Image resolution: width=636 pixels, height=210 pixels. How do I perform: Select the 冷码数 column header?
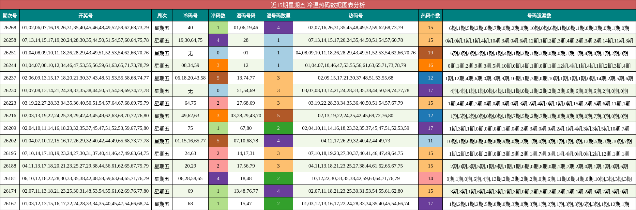pos(218,16)
